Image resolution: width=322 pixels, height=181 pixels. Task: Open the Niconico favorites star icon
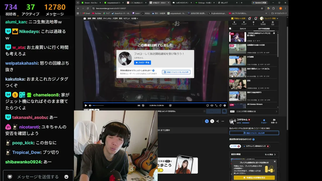250,18
